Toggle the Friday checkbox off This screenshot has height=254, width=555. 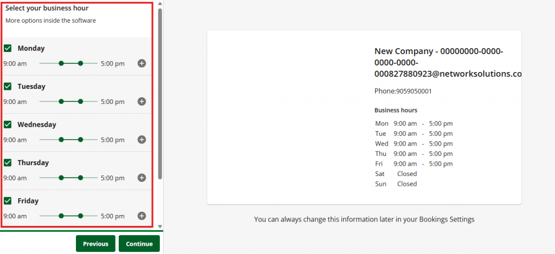(x=8, y=201)
